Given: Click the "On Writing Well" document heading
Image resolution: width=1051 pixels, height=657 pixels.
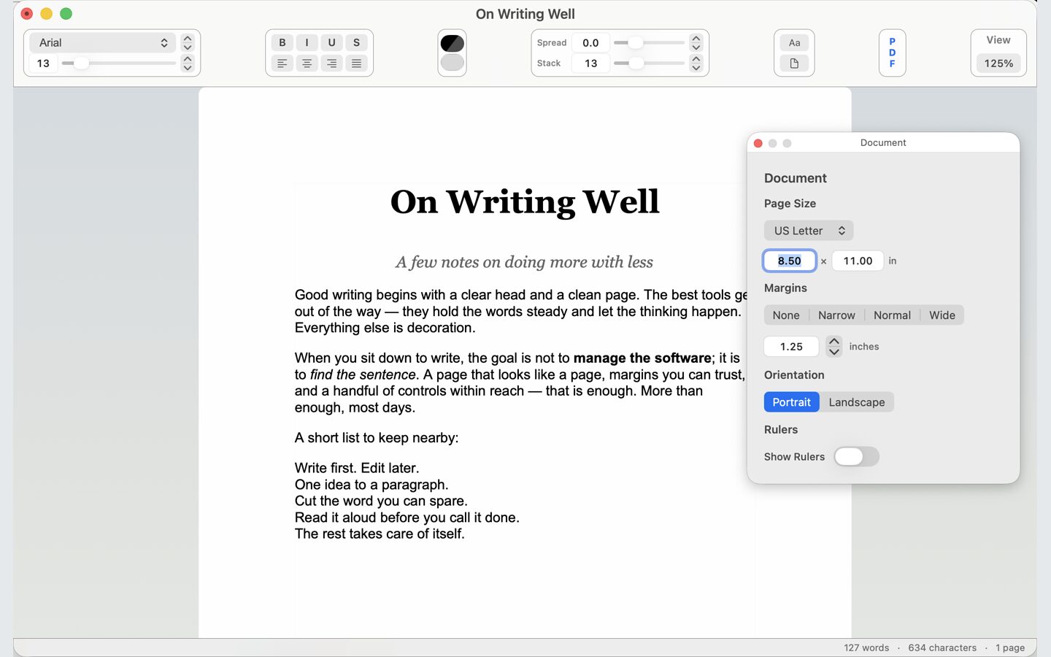Looking at the screenshot, I should [525, 202].
